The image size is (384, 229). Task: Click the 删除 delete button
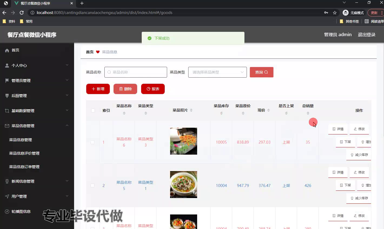[x=125, y=89]
